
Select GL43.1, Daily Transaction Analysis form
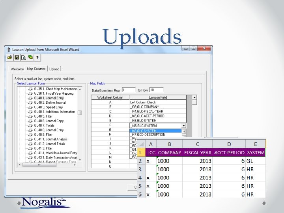click(x=56, y=157)
